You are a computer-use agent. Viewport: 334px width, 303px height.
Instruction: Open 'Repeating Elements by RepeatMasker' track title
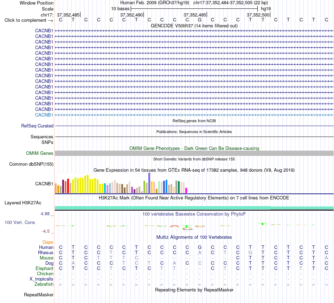point(194,290)
